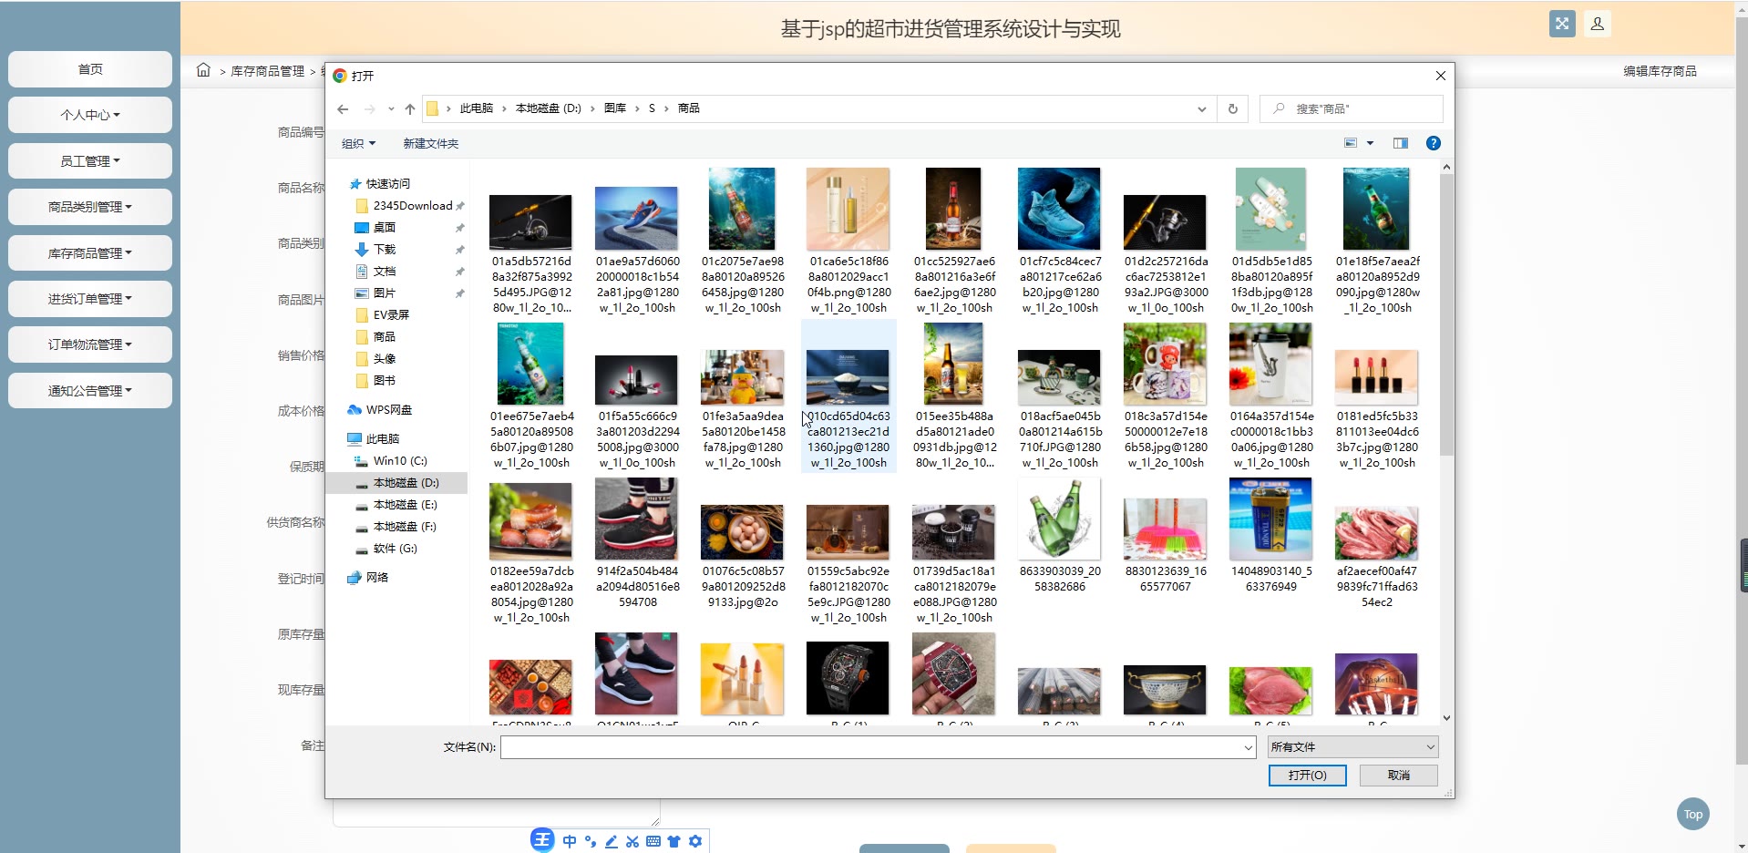This screenshot has height=853, width=1748.
Task: Open the 组织 menu
Action: tap(357, 144)
